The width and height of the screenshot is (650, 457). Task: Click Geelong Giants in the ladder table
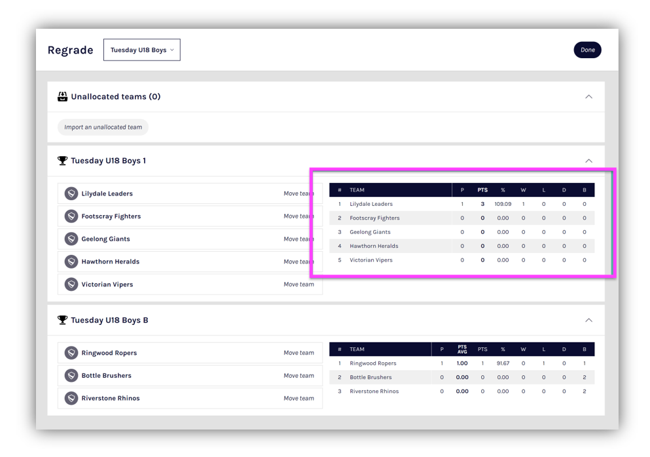[x=370, y=232]
